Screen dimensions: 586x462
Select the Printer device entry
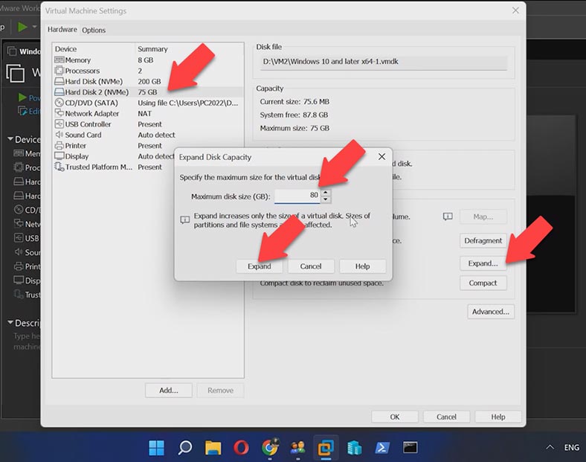coord(77,146)
